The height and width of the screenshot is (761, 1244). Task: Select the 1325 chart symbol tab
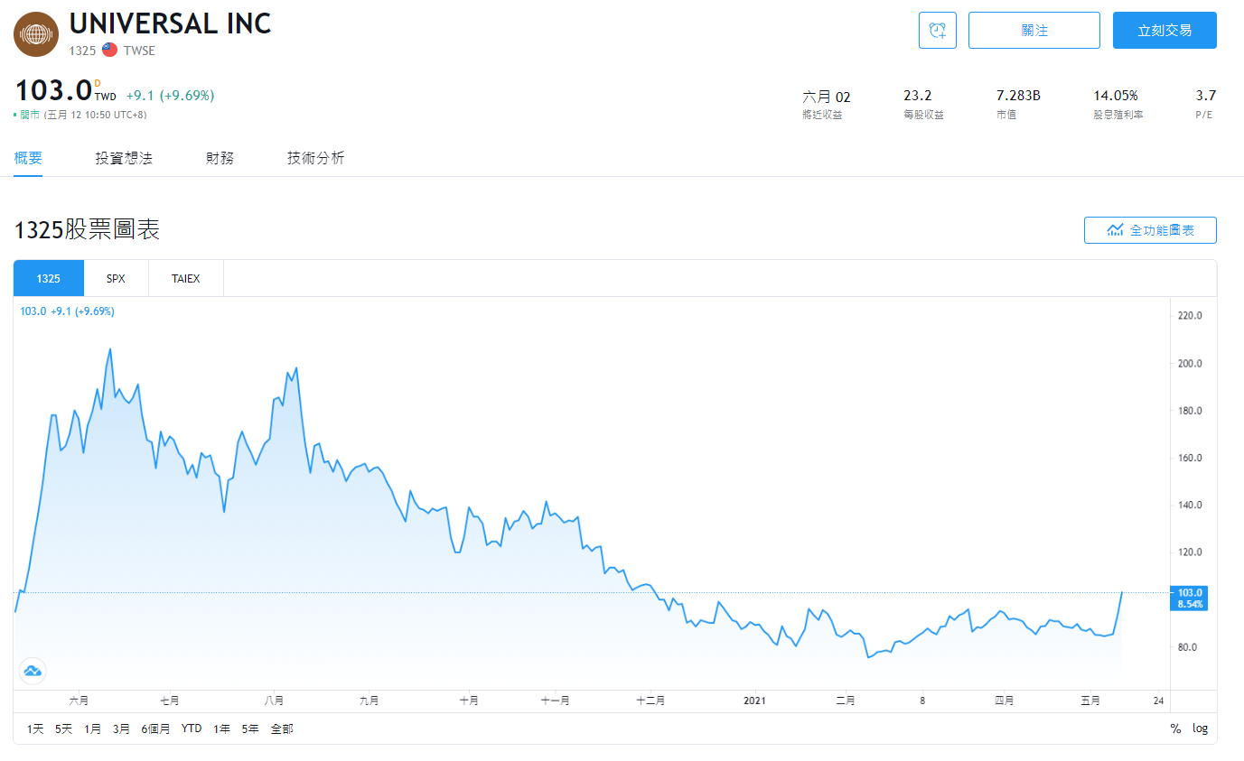tap(49, 278)
